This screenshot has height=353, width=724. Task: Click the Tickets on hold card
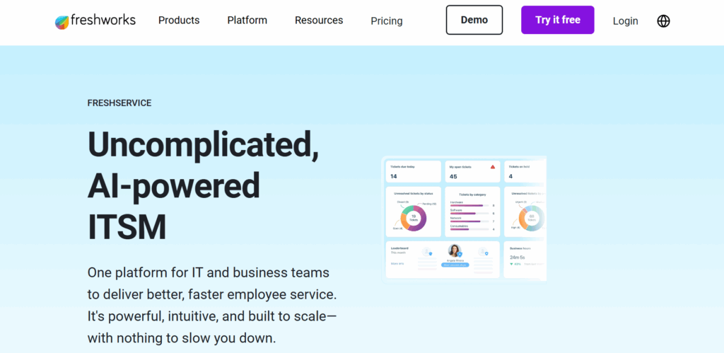coord(524,171)
